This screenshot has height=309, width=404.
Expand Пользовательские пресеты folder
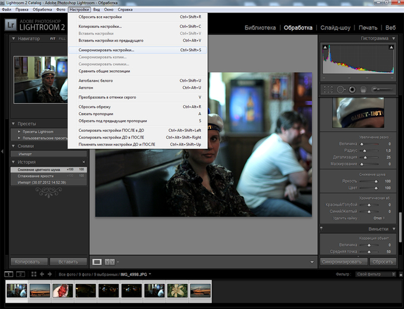point(19,138)
